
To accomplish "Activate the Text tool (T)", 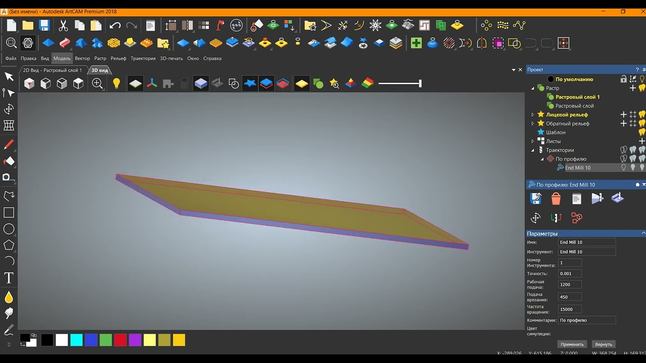I will 9,278.
